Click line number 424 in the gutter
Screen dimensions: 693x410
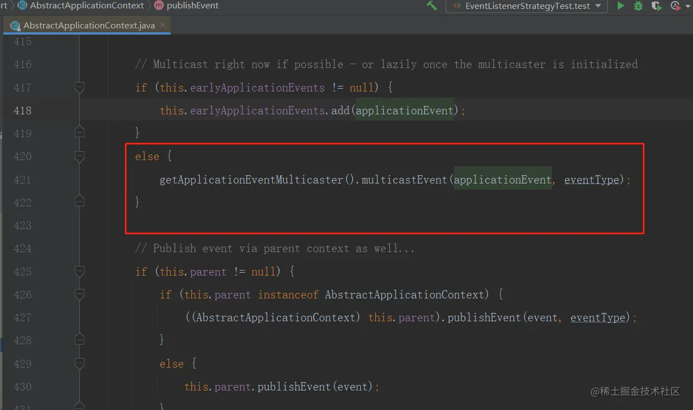click(22, 248)
